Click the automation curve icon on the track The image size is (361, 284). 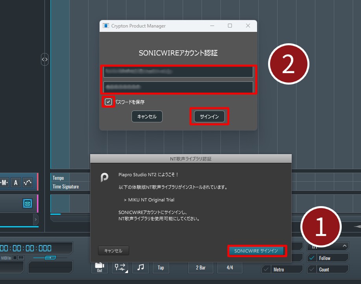coord(28,183)
